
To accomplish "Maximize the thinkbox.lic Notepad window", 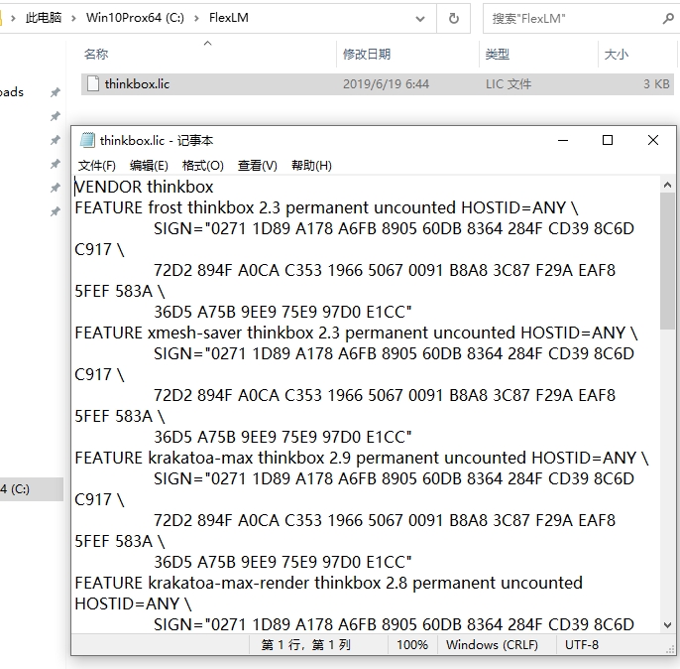I will click(x=608, y=140).
